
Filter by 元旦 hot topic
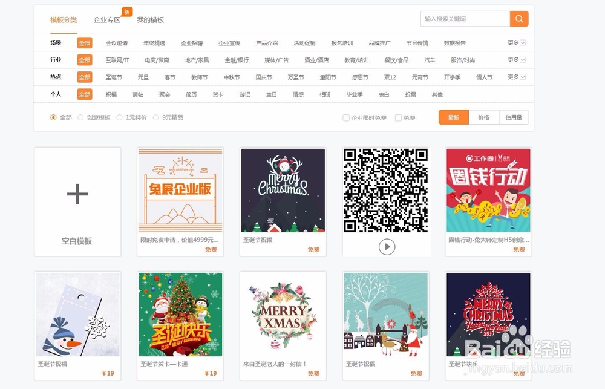click(x=143, y=77)
